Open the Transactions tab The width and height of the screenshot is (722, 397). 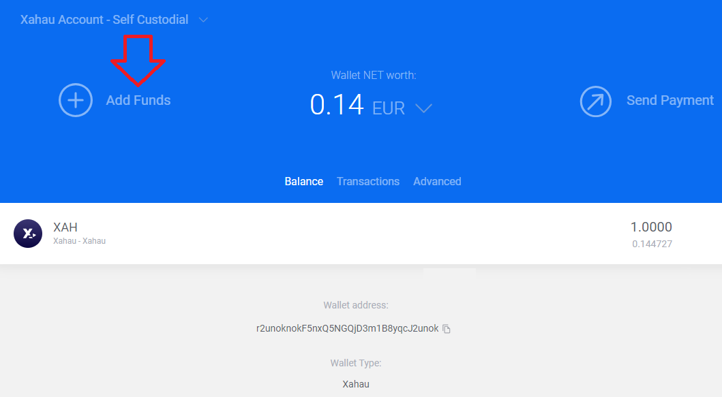coord(368,181)
